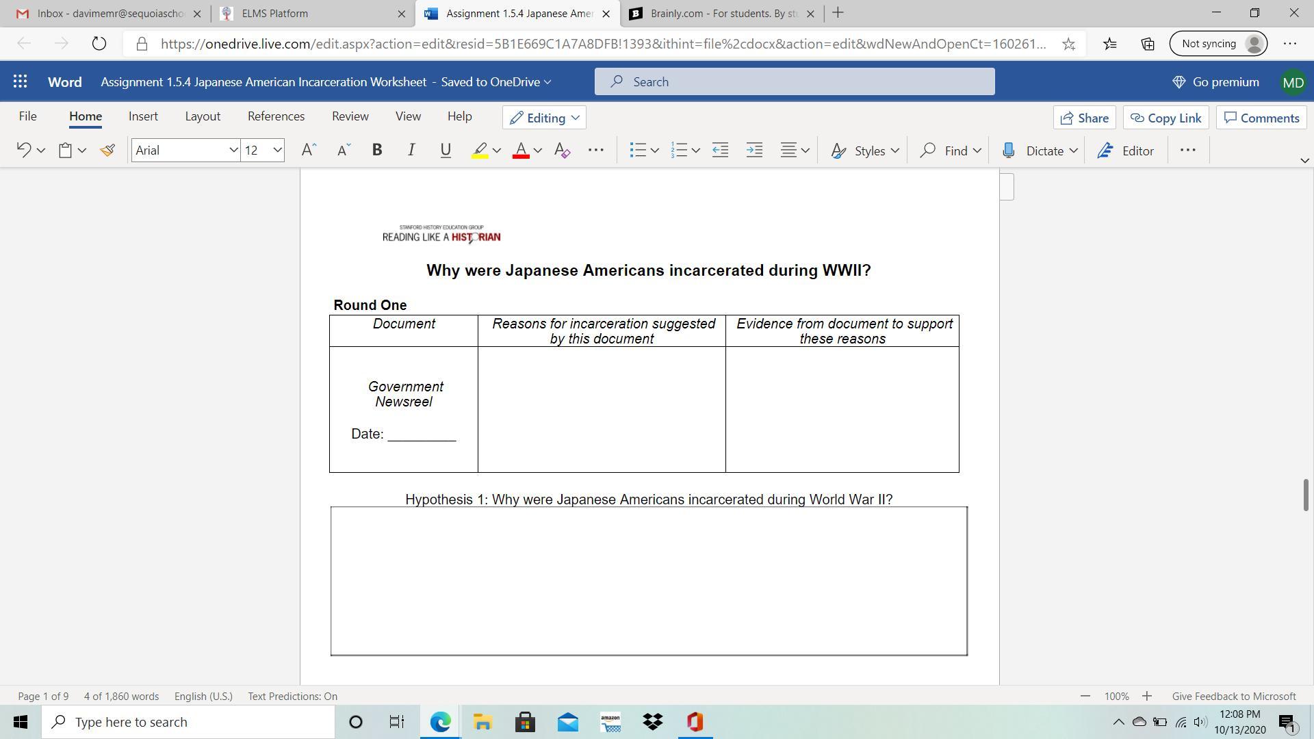
Task: Click the Dictate microphone icon
Action: [1008, 151]
